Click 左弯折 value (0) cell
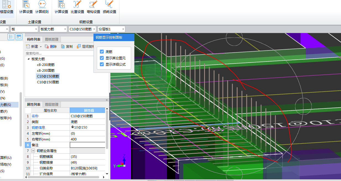Screen dimensions: 341x181 (87, 133)
